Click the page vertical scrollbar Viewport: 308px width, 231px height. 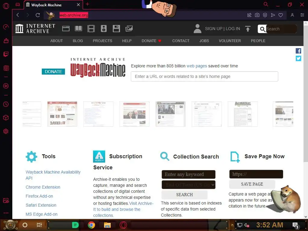point(306,94)
